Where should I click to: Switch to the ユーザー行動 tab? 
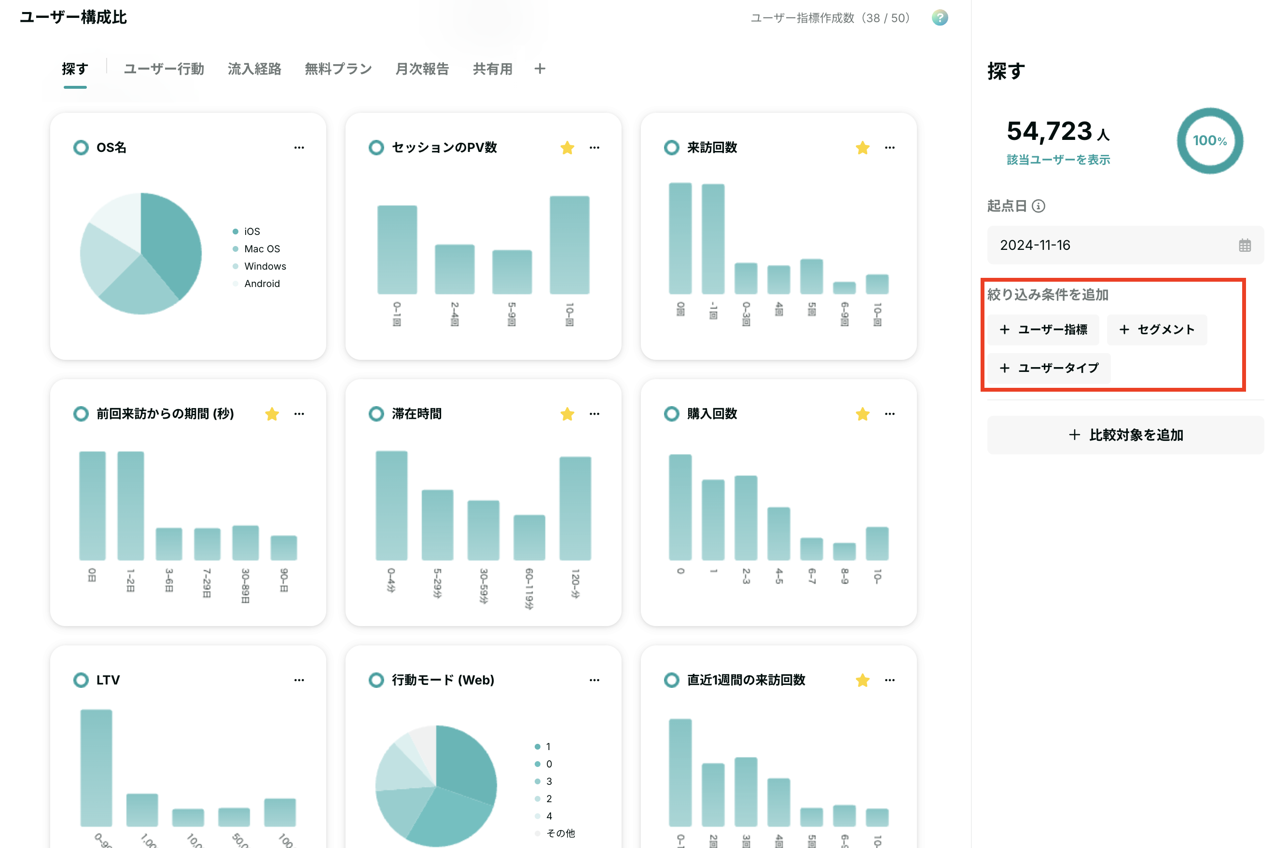pos(164,68)
